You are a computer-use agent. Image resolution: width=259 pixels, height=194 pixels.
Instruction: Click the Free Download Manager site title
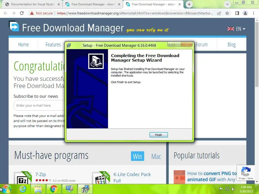pos(73,28)
